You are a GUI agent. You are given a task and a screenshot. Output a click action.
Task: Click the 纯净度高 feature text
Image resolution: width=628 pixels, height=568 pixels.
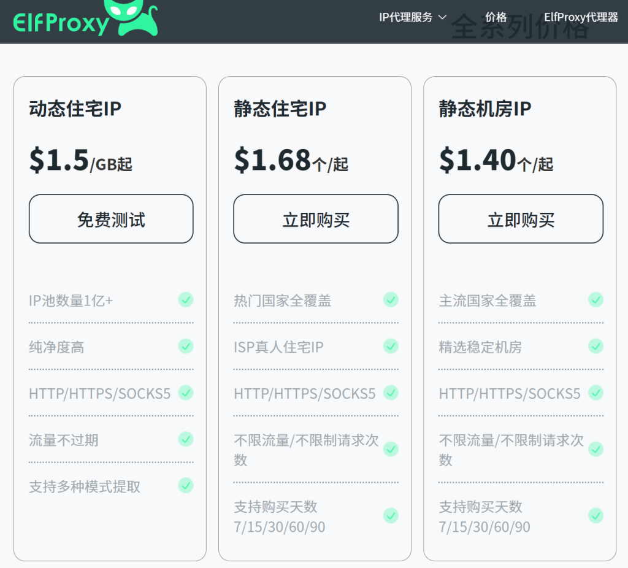tap(56, 347)
